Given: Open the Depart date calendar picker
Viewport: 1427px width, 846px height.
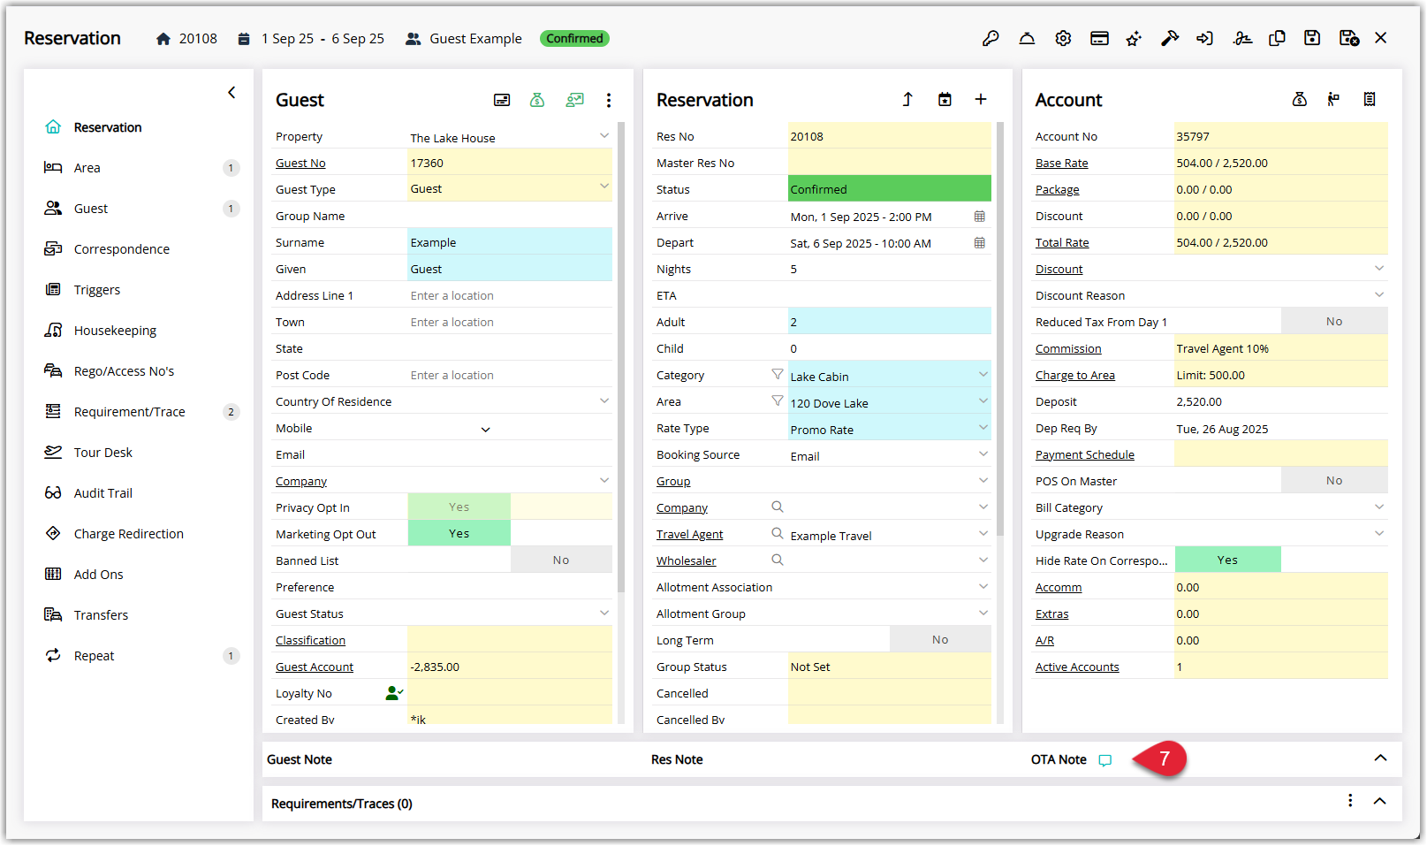Looking at the screenshot, I should [x=980, y=242].
